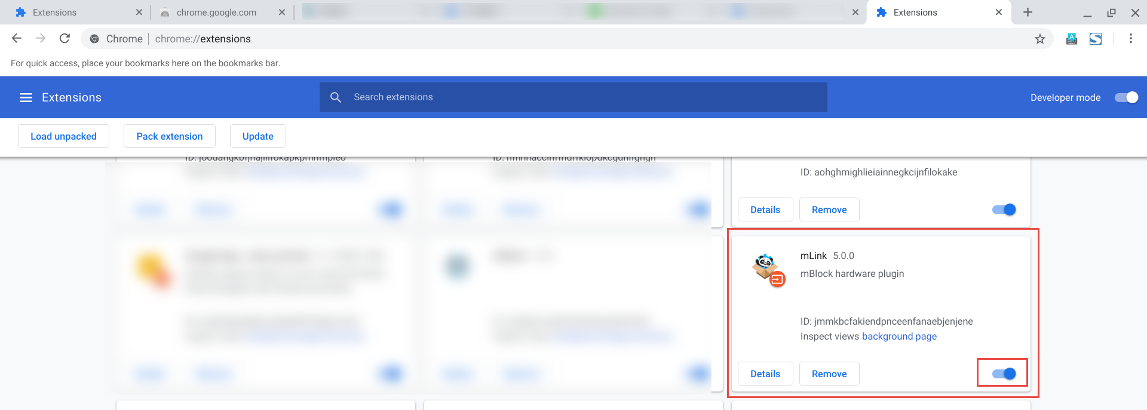Select the active Extensions tab on the right
This screenshot has height=410, width=1147.
(x=938, y=12)
